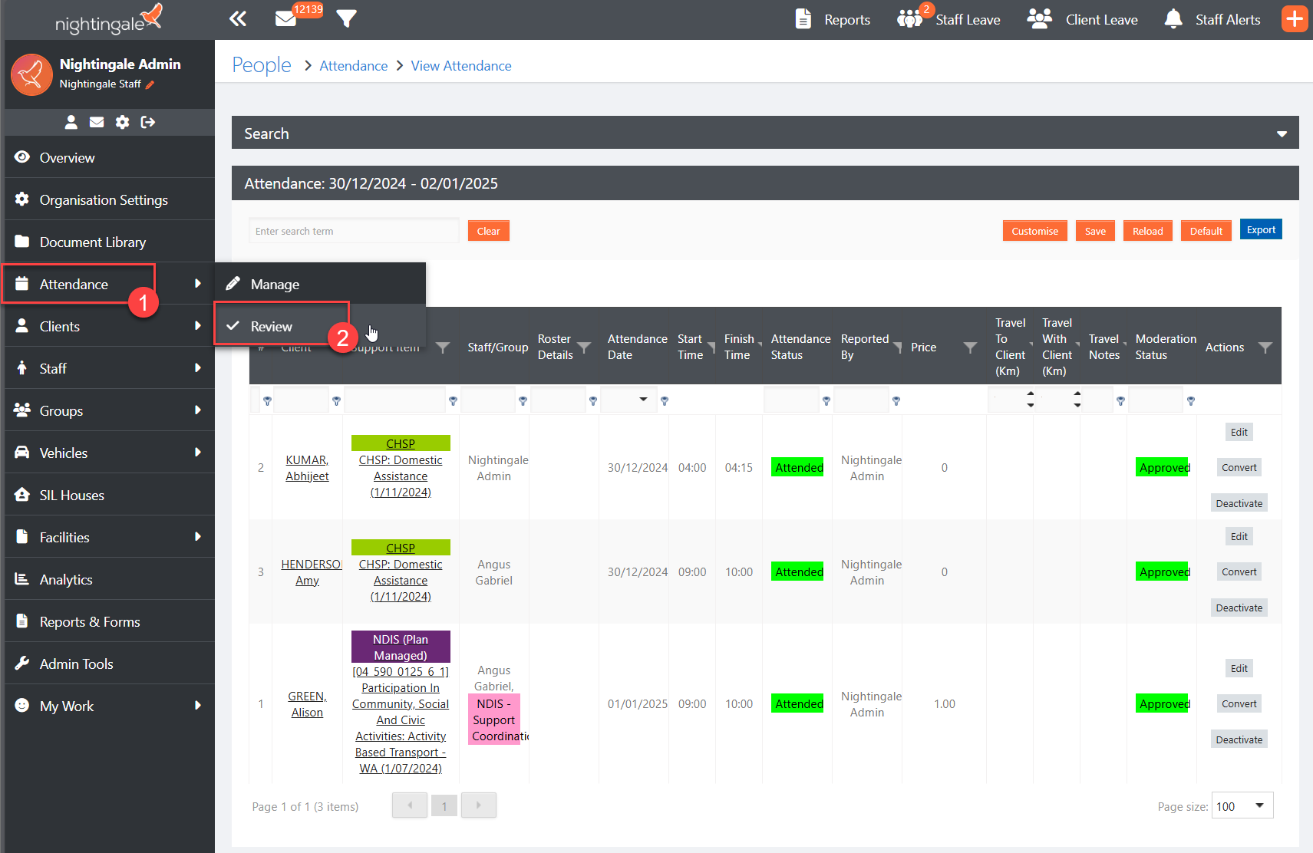Click the Export button

coord(1261,229)
